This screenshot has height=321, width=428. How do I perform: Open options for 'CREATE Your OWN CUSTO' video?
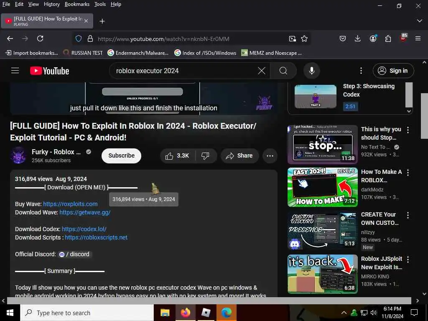[x=408, y=215]
